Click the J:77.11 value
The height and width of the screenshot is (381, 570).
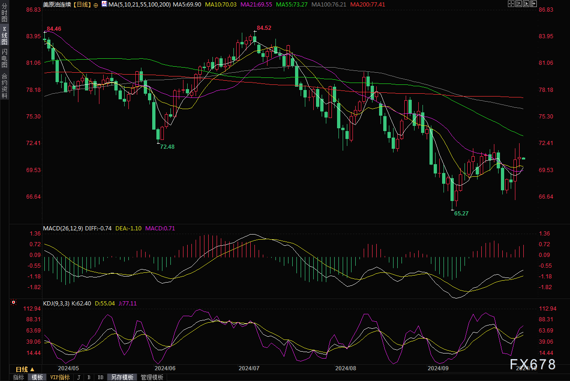point(127,303)
